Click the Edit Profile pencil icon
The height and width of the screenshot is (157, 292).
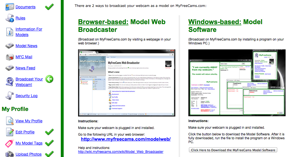[x=10, y=132]
